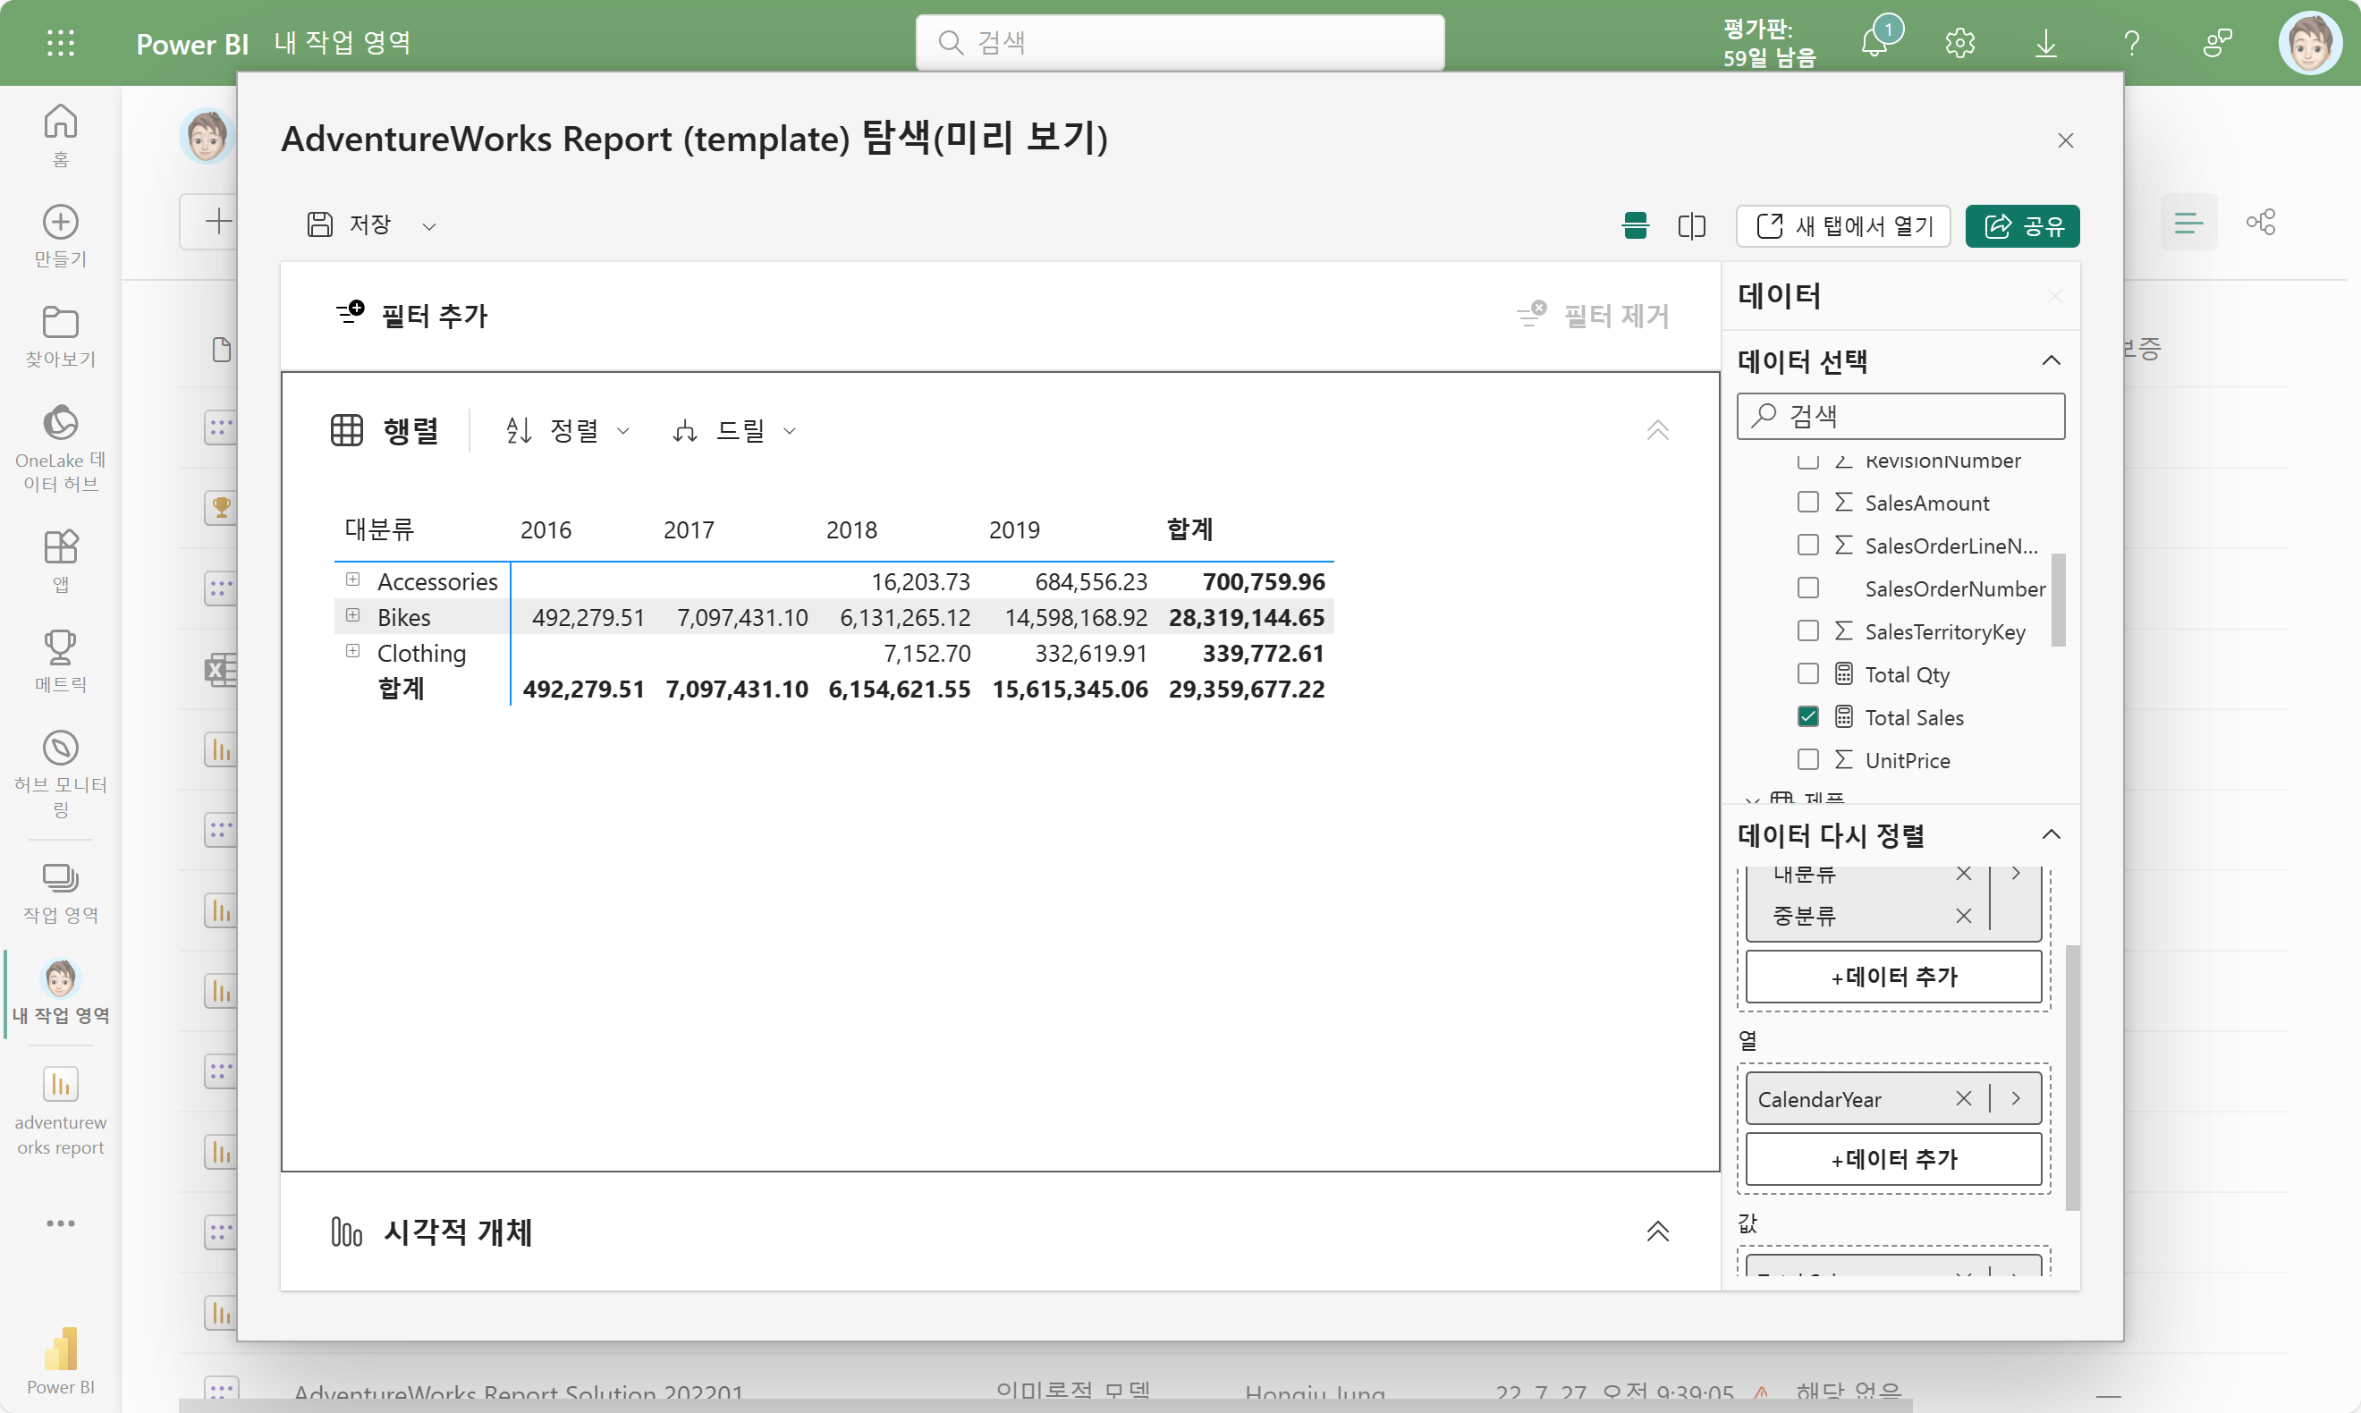Collapse the 시각적 개체 section
This screenshot has width=2361, height=1413.
pyautogui.click(x=1657, y=1231)
